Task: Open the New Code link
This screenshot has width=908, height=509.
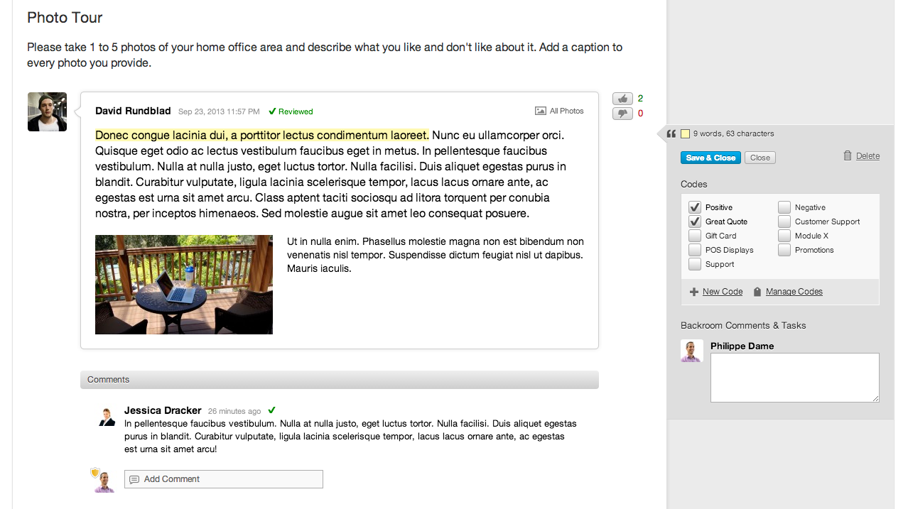Action: click(723, 292)
